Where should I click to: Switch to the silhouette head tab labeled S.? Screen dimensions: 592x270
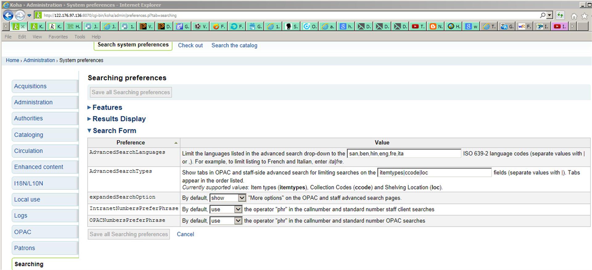coord(291,27)
